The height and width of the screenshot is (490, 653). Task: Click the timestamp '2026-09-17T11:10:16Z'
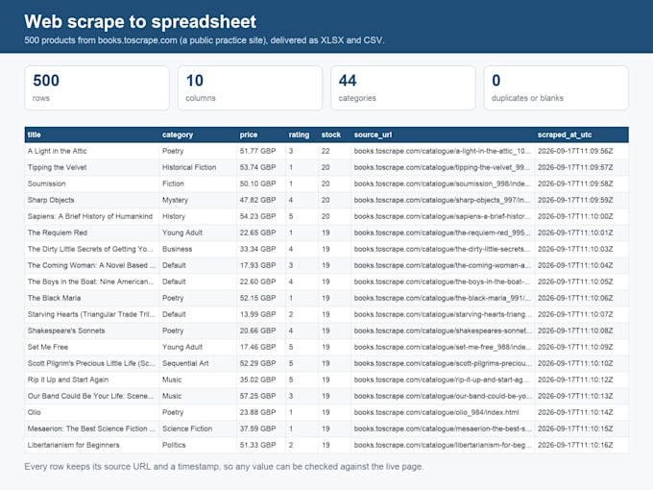tap(575, 445)
